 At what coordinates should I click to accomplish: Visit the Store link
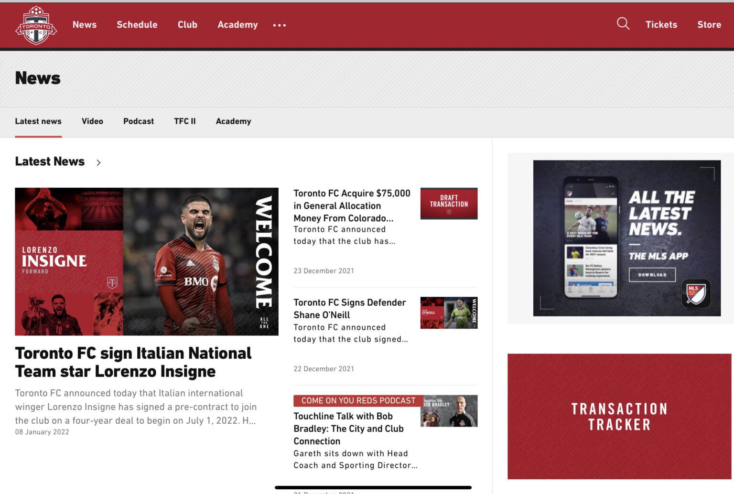[x=709, y=24]
